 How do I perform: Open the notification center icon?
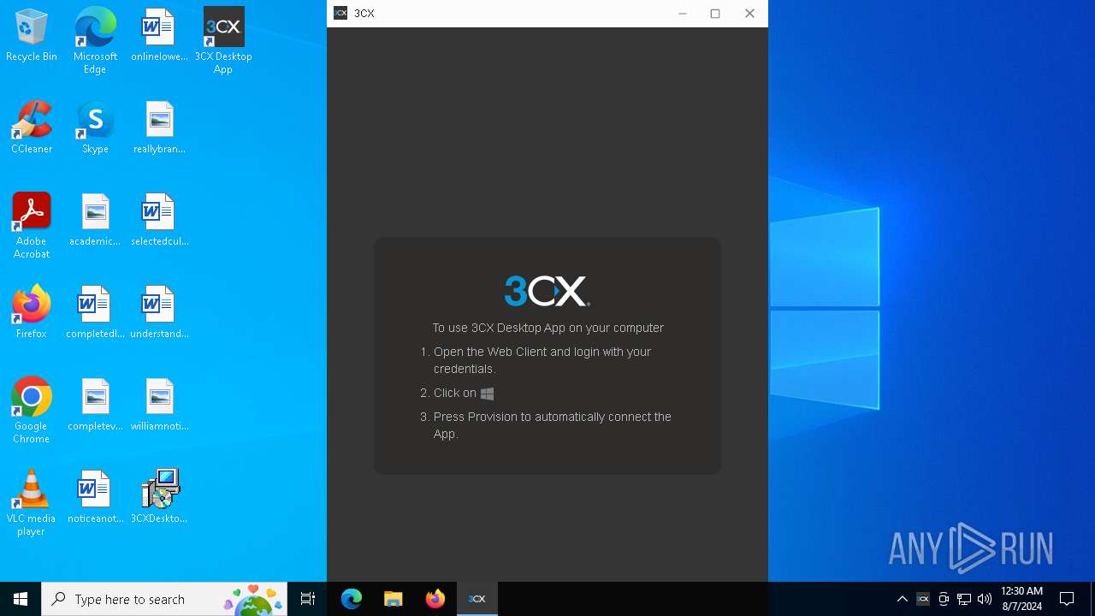(1067, 599)
